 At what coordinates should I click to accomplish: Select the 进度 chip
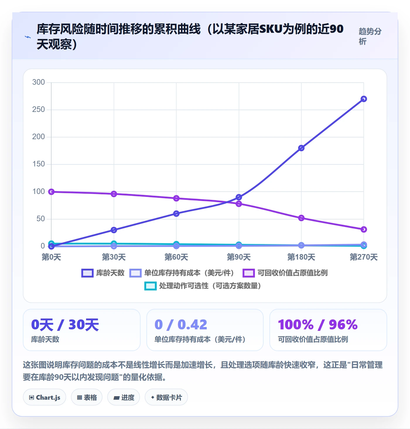pos(124,397)
